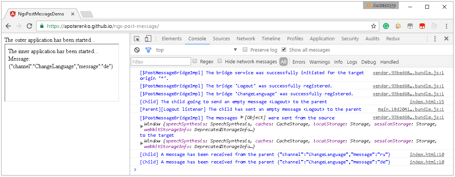Bookmark page with the star icon

coord(374,26)
